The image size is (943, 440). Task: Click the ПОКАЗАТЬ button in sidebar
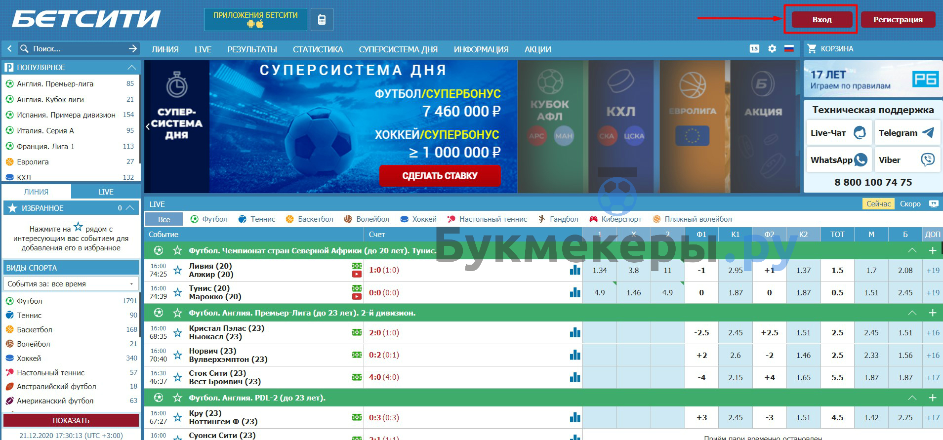[x=71, y=420]
